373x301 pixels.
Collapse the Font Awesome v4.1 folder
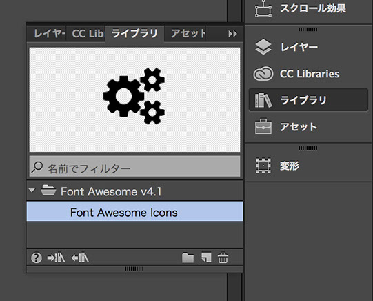click(x=32, y=191)
